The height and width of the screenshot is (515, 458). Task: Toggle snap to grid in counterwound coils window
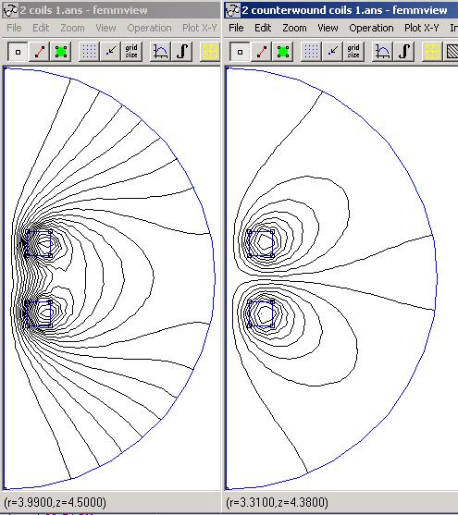click(x=332, y=52)
